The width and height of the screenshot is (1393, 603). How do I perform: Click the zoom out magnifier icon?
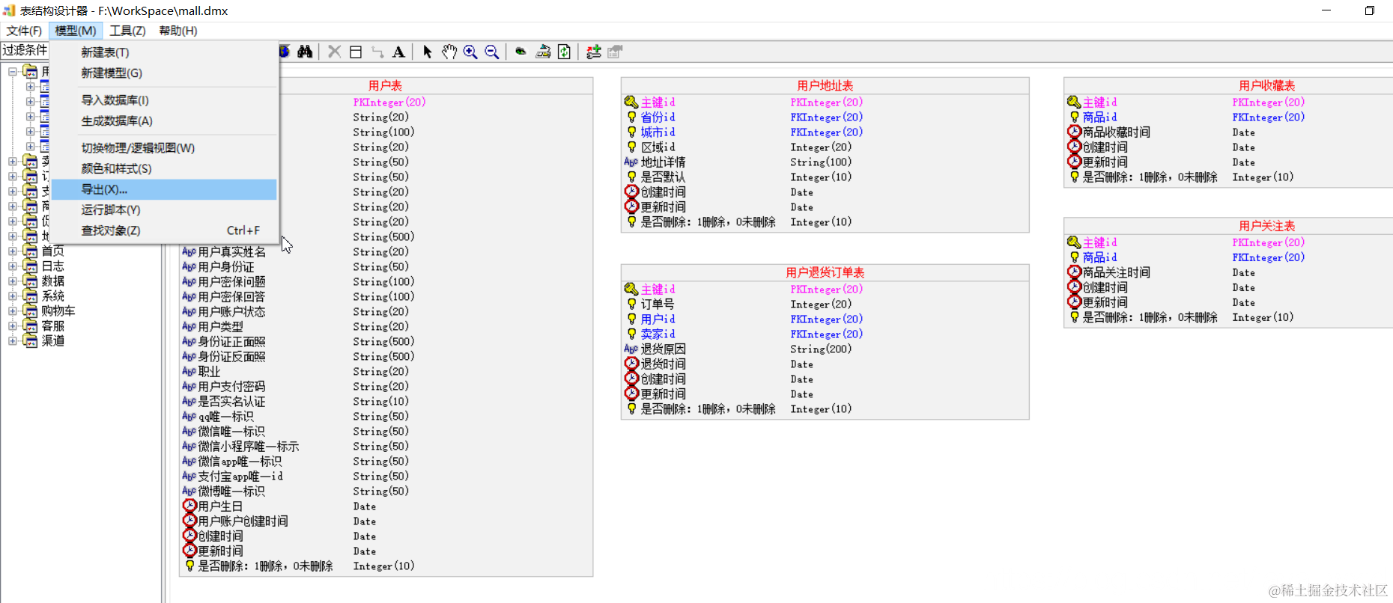pos(492,52)
